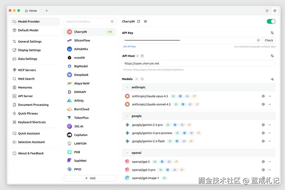Open Selection Assistant settings

[35, 142]
